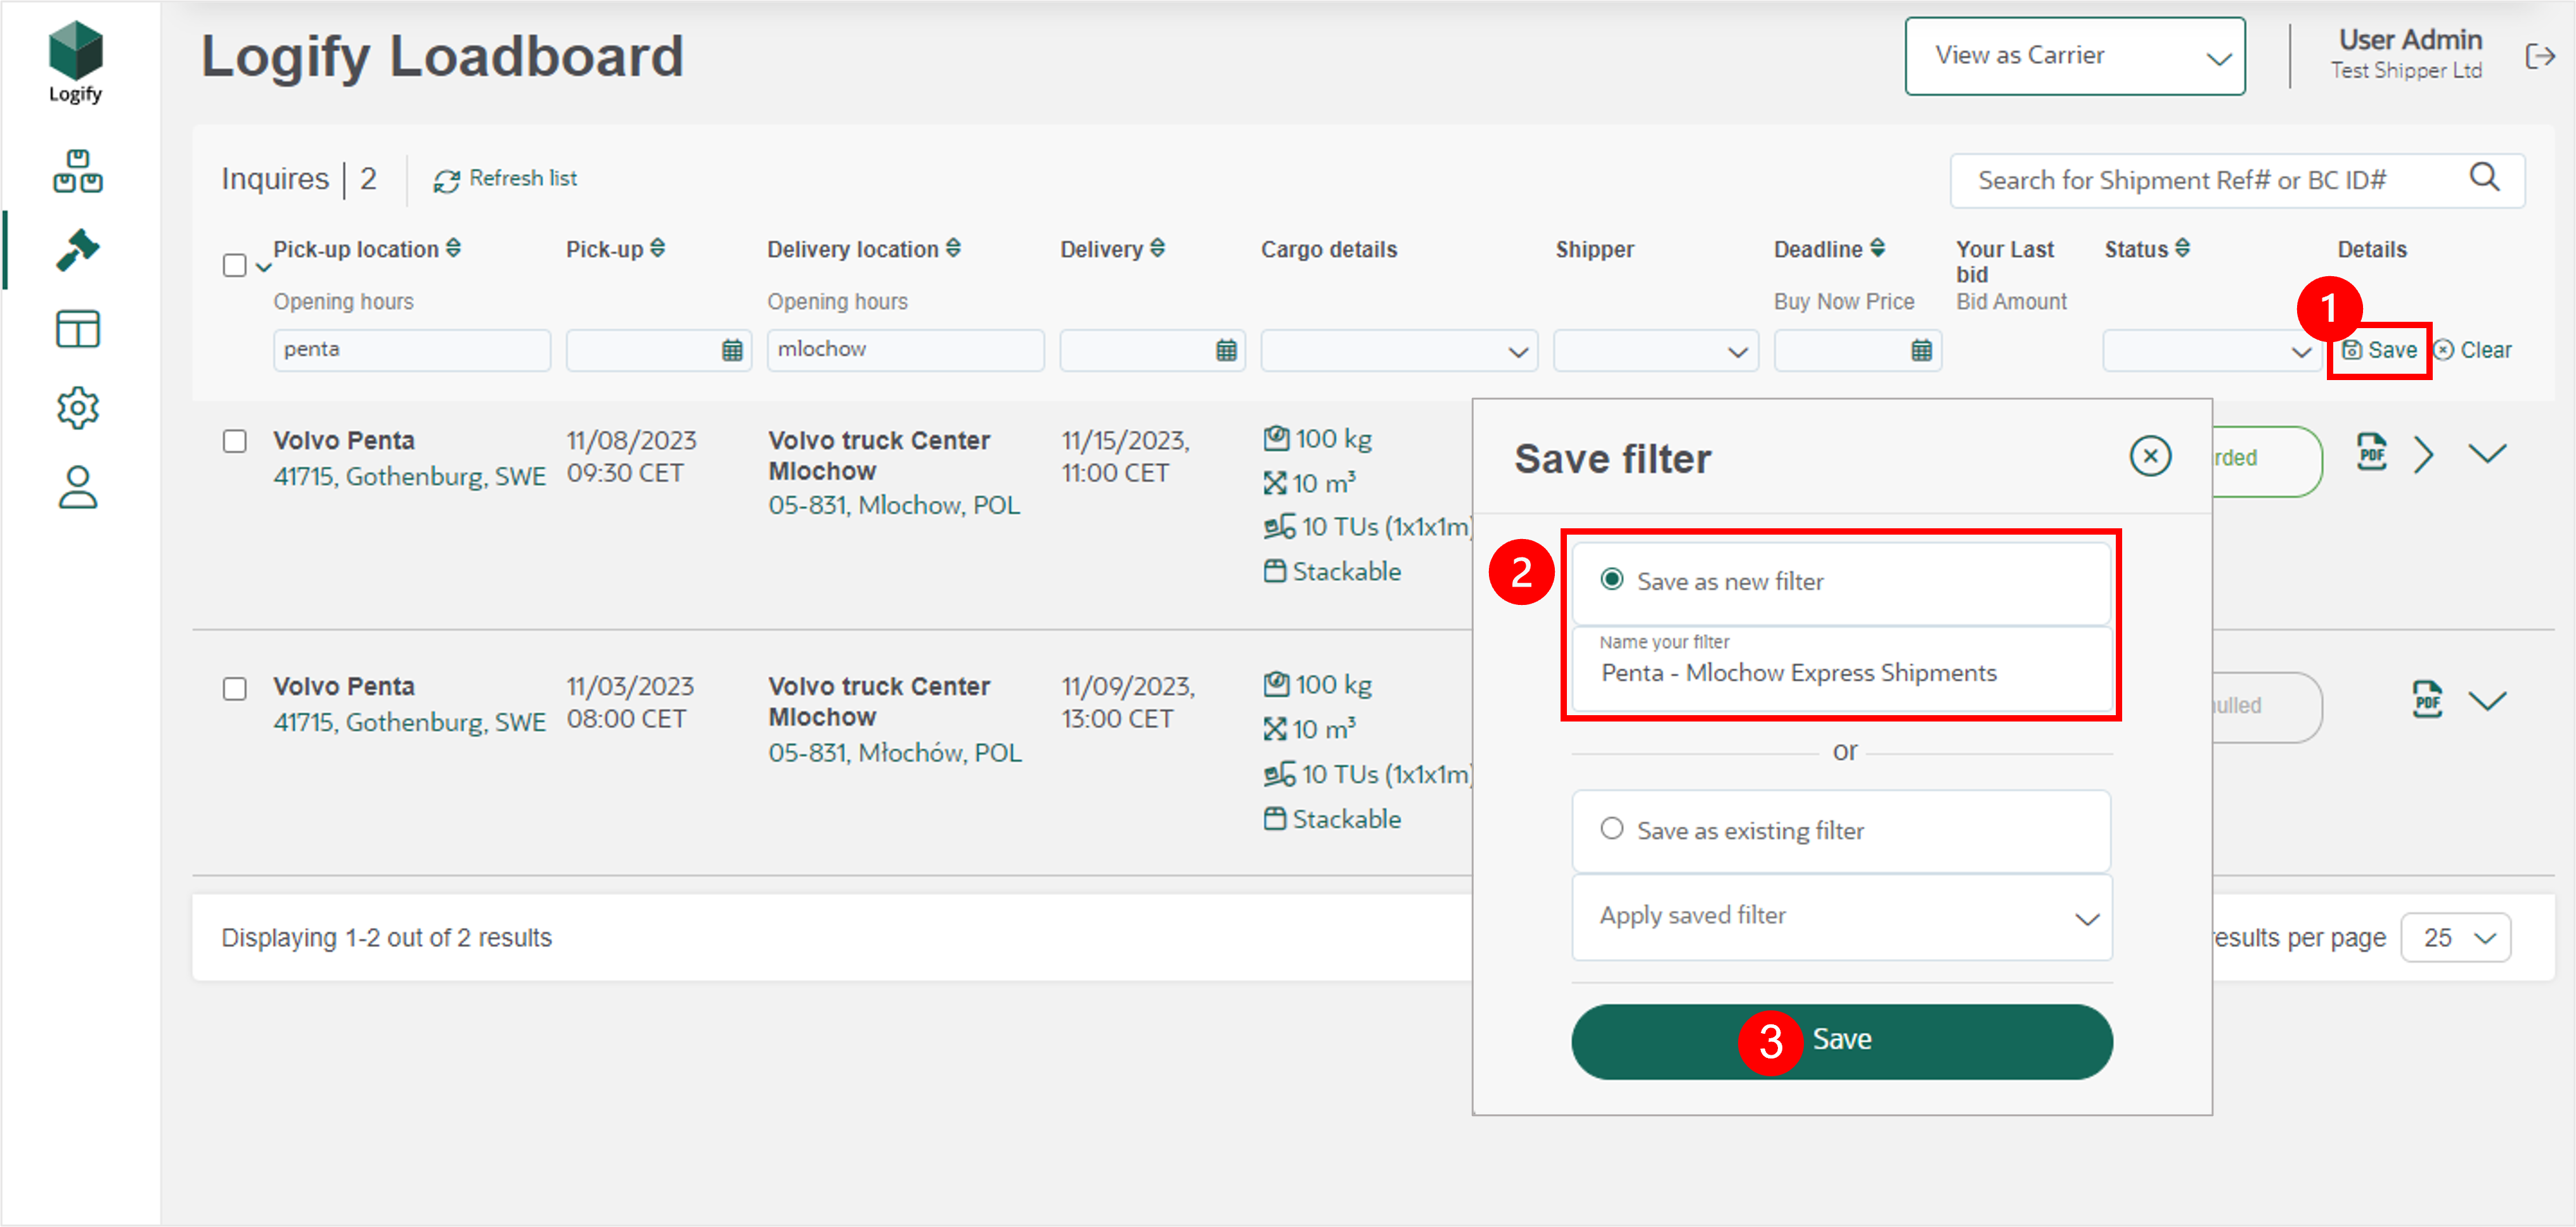Click the Pick-up date filter field
The width and height of the screenshot is (2576, 1227).
(x=658, y=351)
